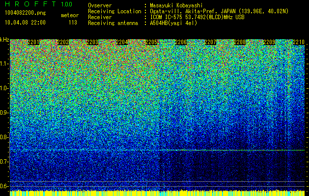Click the 0.9 frequency axis label
The height and width of the screenshot is (196, 309).
point(4,113)
